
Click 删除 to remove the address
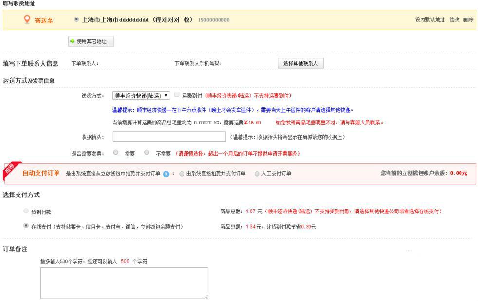coord(468,20)
